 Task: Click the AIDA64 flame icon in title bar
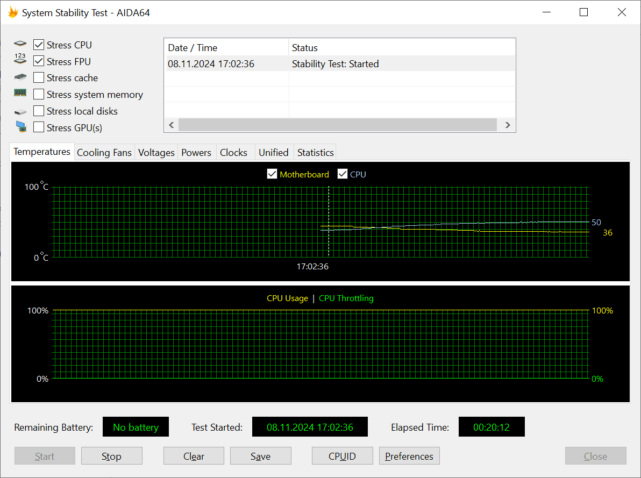(13, 12)
